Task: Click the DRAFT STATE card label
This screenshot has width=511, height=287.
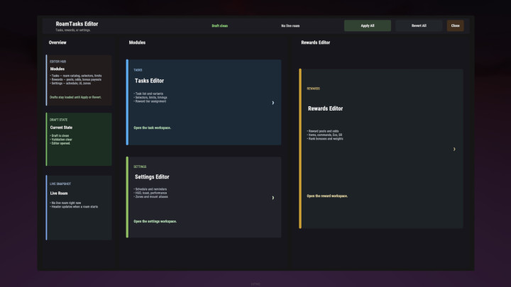Action: pos(58,120)
